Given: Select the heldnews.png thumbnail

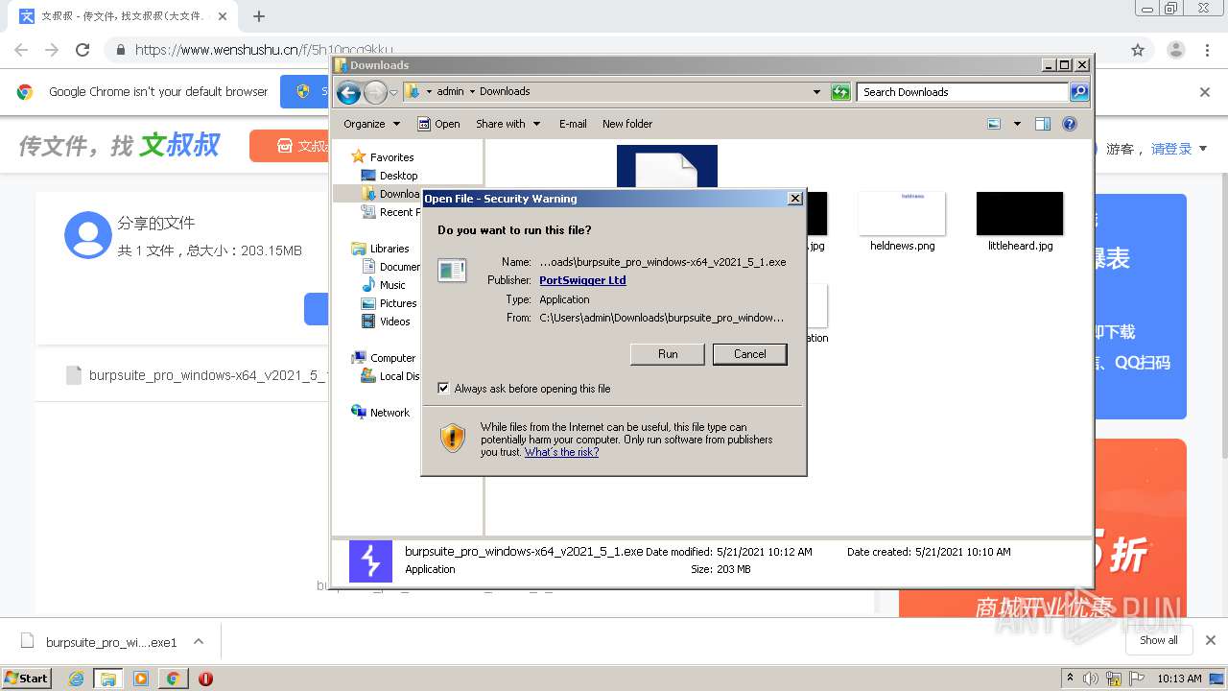Looking at the screenshot, I should point(902,213).
